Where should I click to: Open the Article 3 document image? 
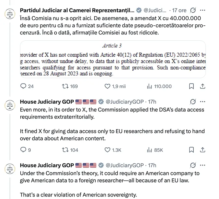pos(113,59)
